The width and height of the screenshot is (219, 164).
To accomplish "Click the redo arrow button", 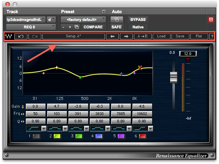I will [35, 37].
